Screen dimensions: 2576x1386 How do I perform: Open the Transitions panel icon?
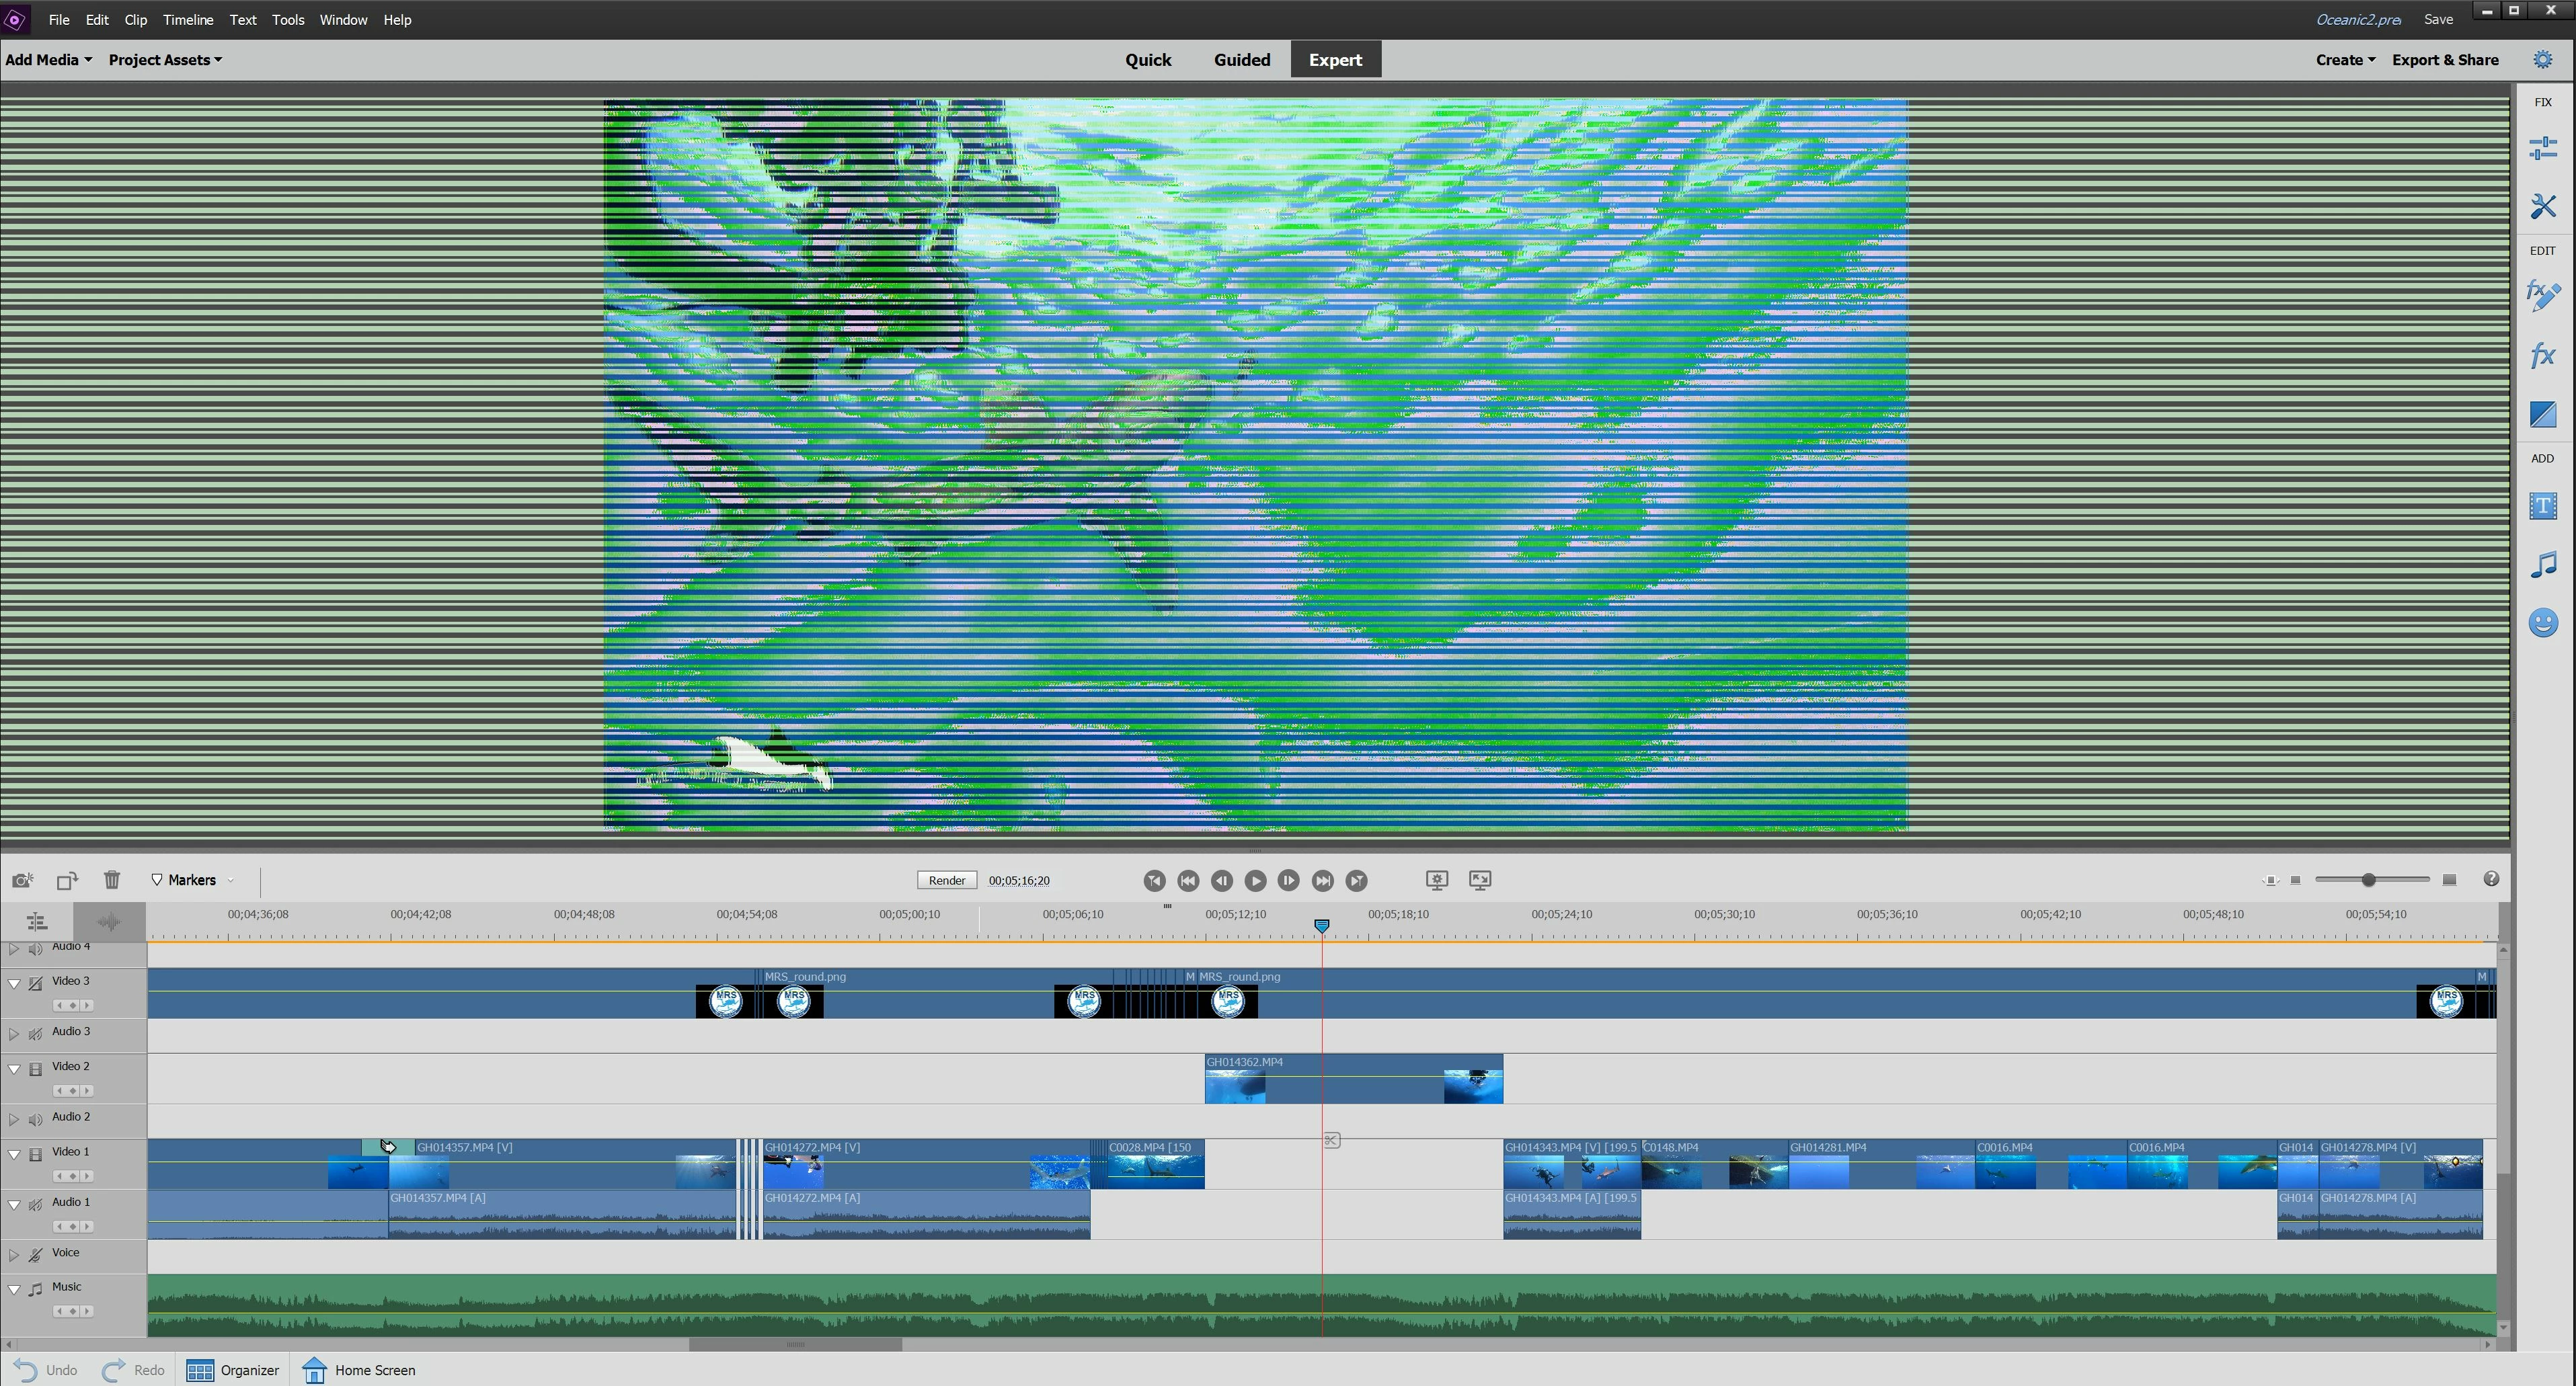coord(2542,415)
